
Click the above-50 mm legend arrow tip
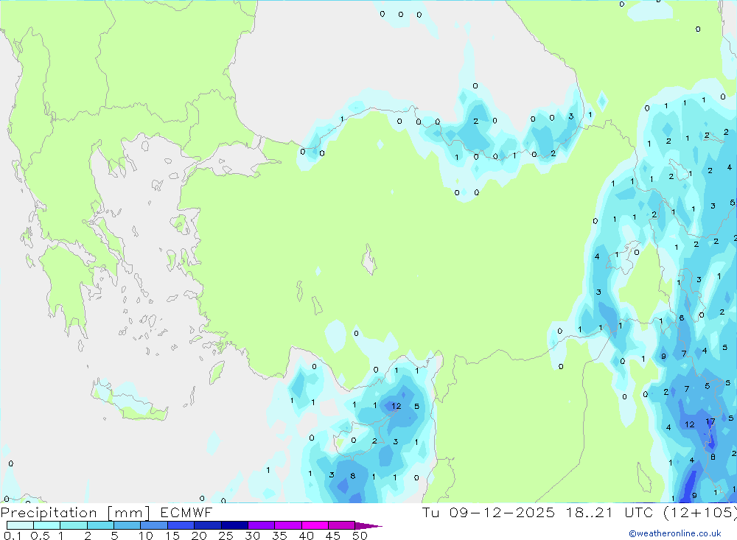368,526
